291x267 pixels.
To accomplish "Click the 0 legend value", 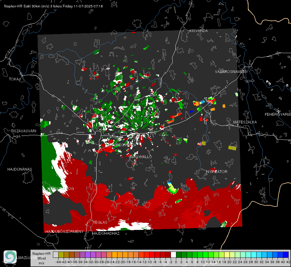I will click(176, 262).
